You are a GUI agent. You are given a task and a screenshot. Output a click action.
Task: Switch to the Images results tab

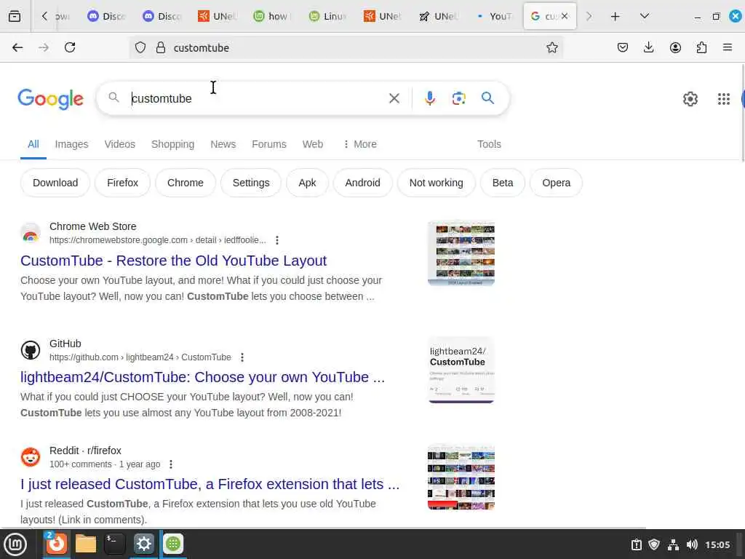[71, 144]
